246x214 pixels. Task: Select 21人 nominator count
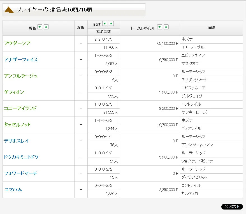tap(114, 161)
